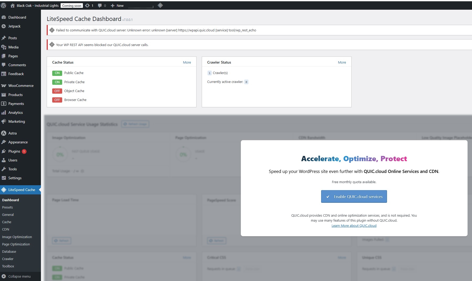Open the updates icon in the admin bar

tap(87, 5)
